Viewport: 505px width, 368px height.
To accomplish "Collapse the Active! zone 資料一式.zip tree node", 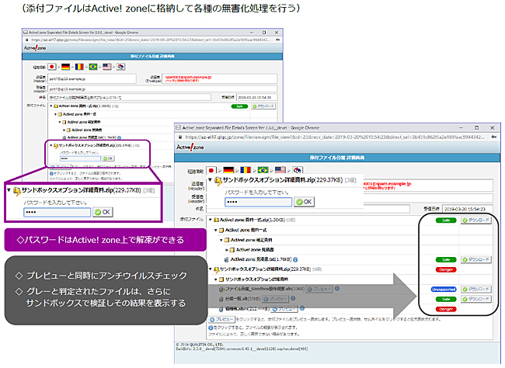I will coord(208,220).
